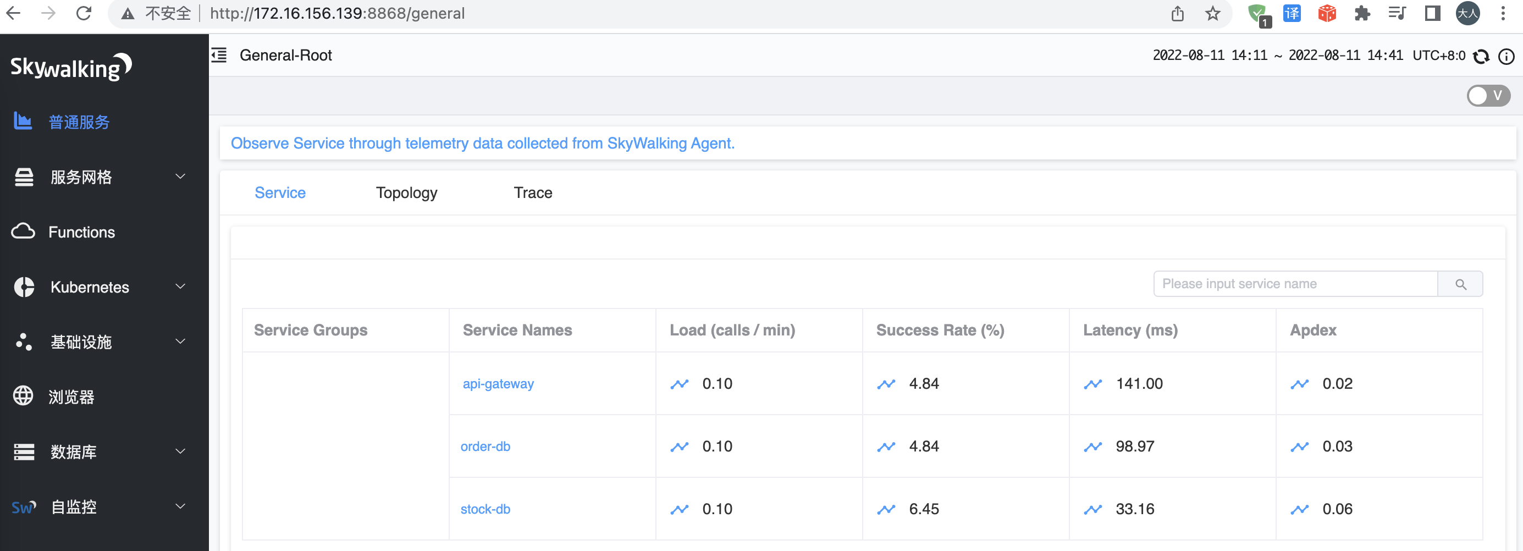Viewport: 1523px width, 551px height.
Task: Click the browser back arrow
Action: [x=13, y=13]
